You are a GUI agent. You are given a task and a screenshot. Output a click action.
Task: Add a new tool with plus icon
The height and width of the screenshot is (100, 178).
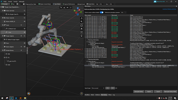click(21, 25)
